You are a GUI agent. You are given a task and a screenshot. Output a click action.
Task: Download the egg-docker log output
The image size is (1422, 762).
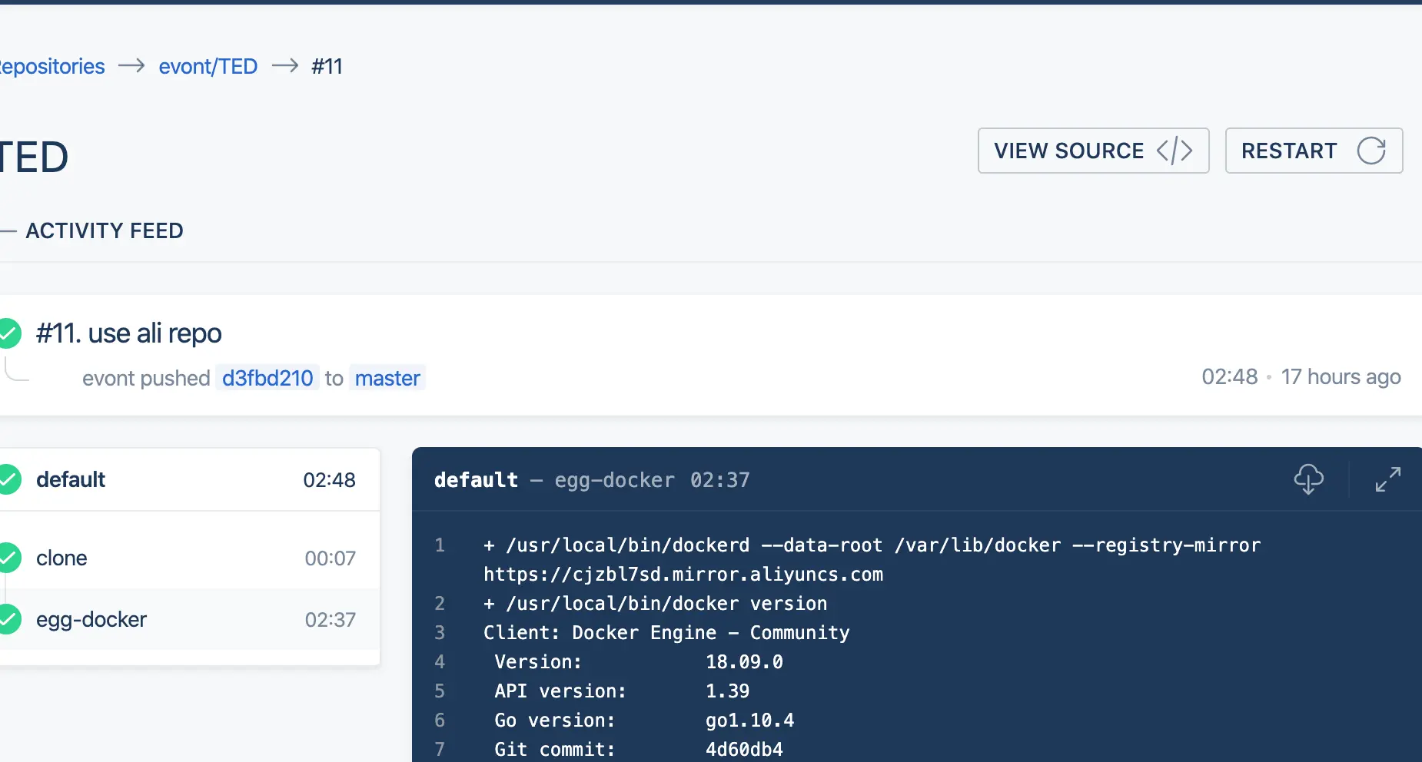pyautogui.click(x=1308, y=479)
